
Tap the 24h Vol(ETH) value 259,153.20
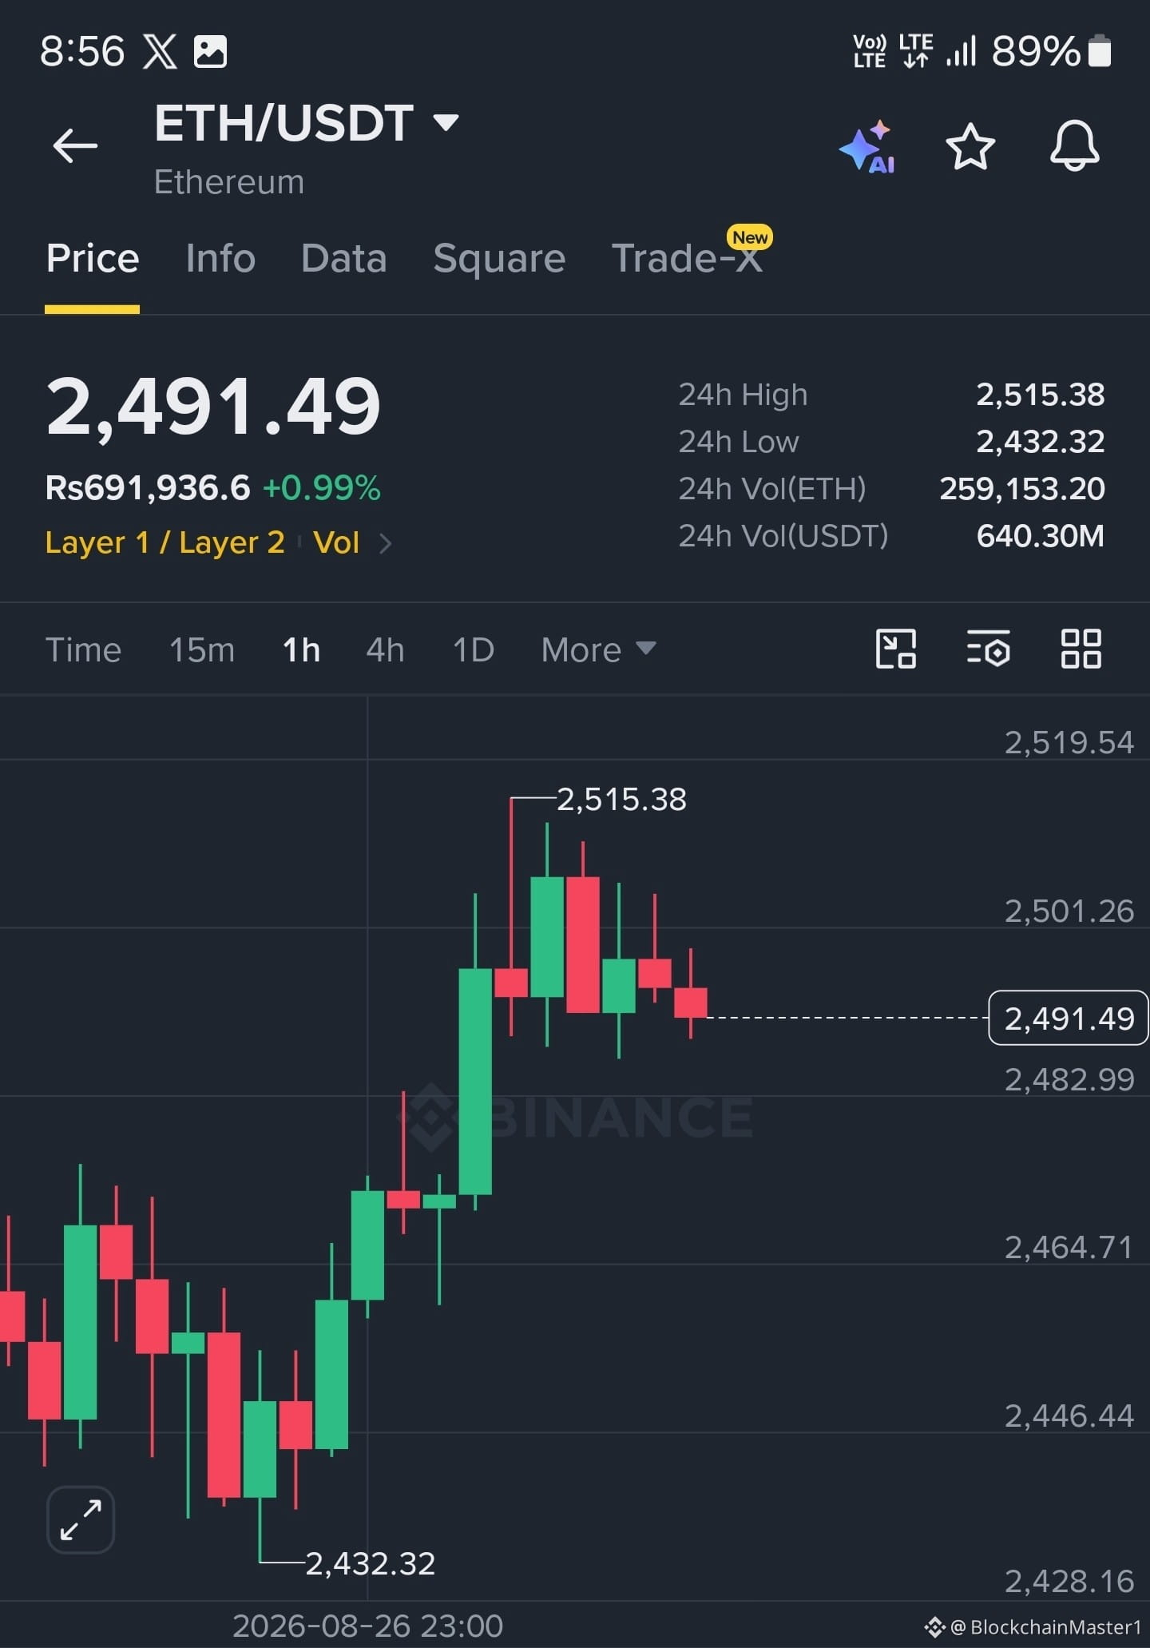click(1022, 488)
